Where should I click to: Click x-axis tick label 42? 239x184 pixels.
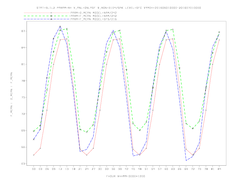[126, 169]
